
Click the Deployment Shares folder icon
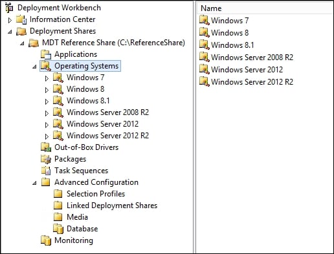click(x=21, y=31)
